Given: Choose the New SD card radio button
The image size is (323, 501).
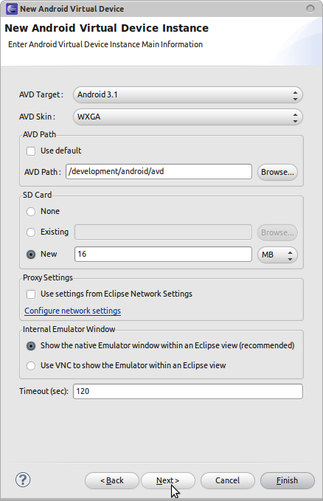Looking at the screenshot, I should tap(31, 255).
